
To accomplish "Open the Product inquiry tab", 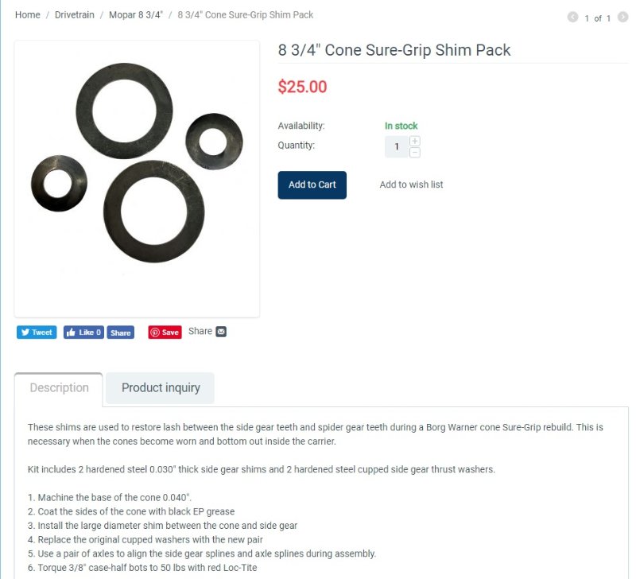I will [x=161, y=388].
